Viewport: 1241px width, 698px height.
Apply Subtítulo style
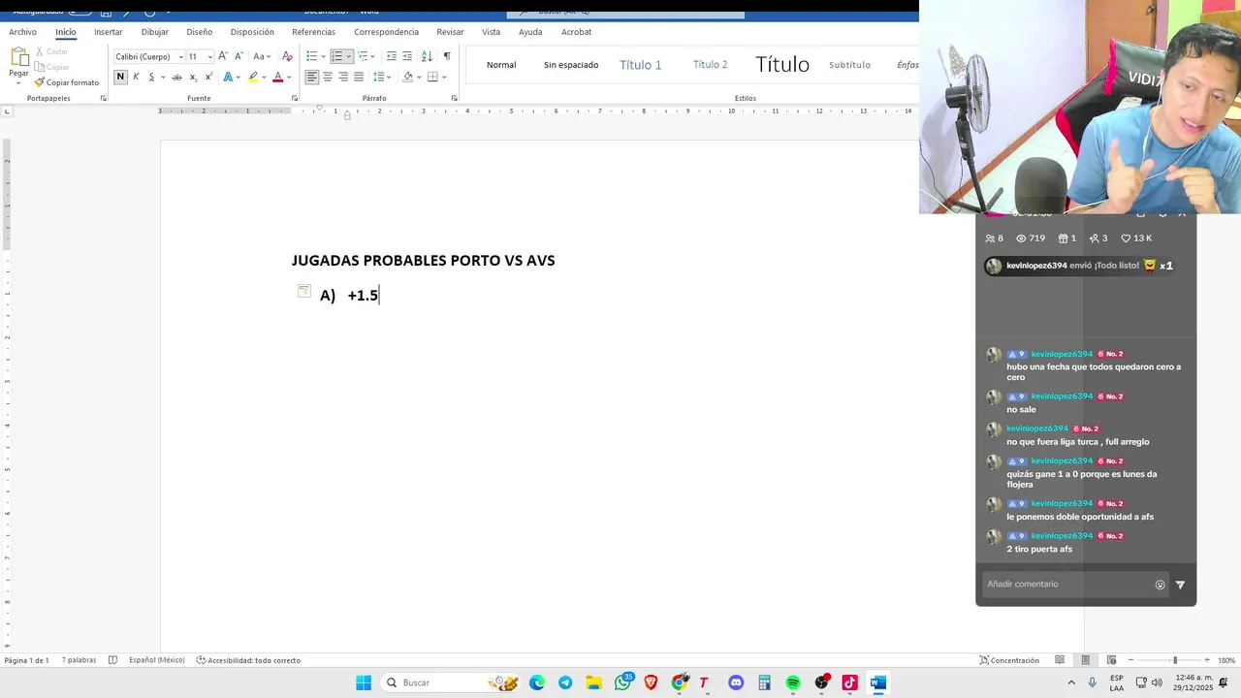[x=849, y=65]
